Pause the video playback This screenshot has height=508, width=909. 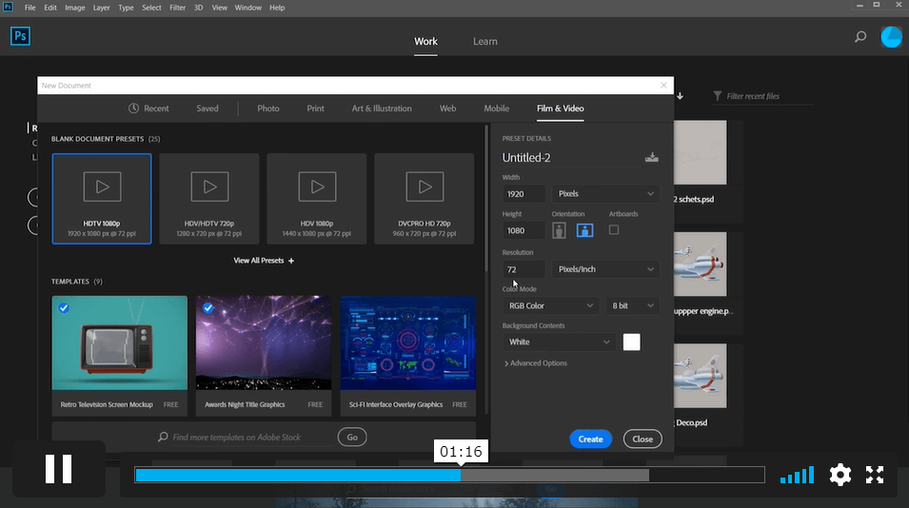(59, 469)
